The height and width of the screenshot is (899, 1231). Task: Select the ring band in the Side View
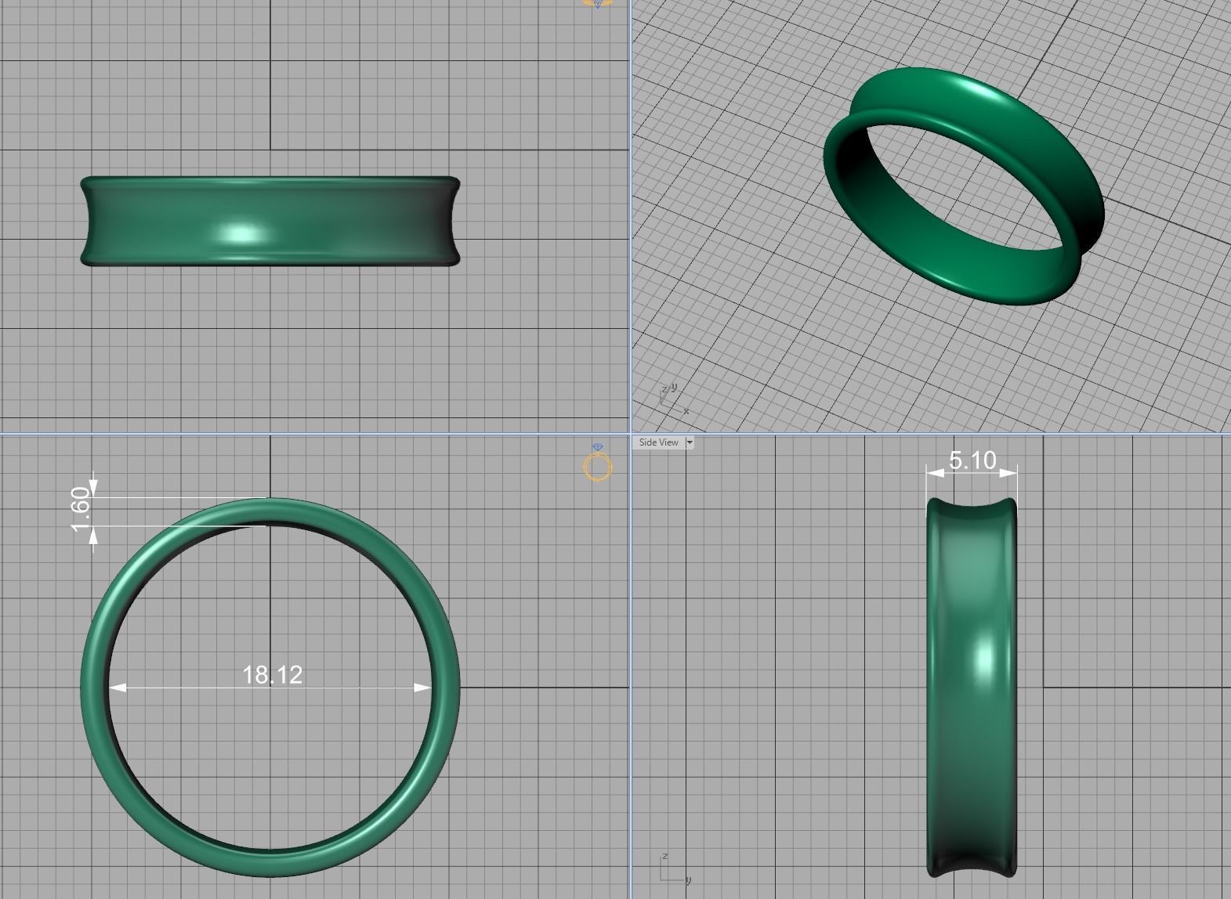coord(972,687)
